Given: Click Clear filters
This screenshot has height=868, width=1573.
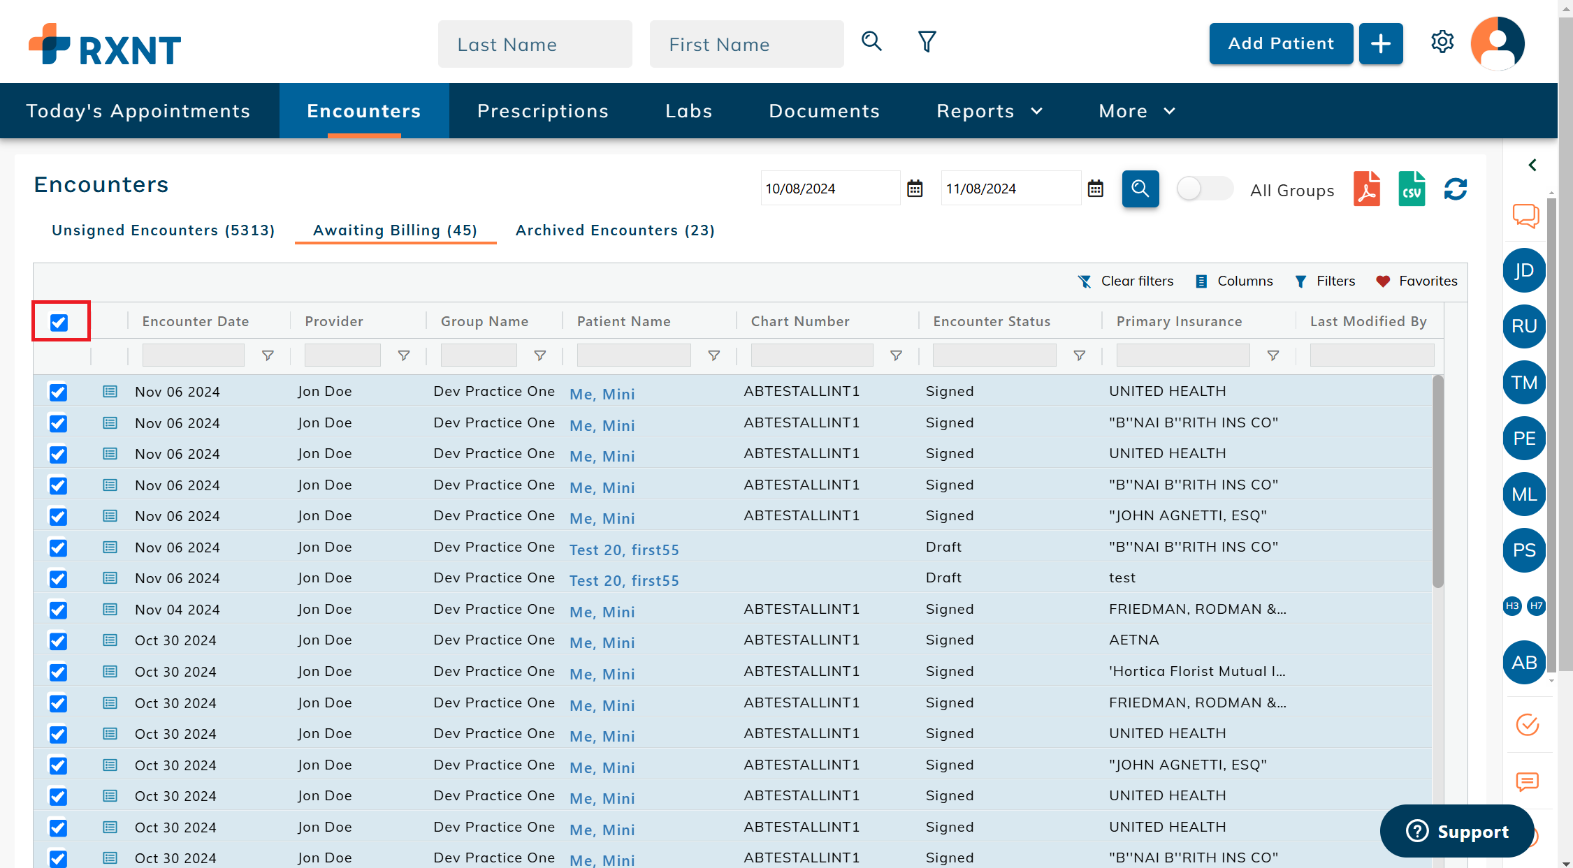Looking at the screenshot, I should pyautogui.click(x=1126, y=281).
